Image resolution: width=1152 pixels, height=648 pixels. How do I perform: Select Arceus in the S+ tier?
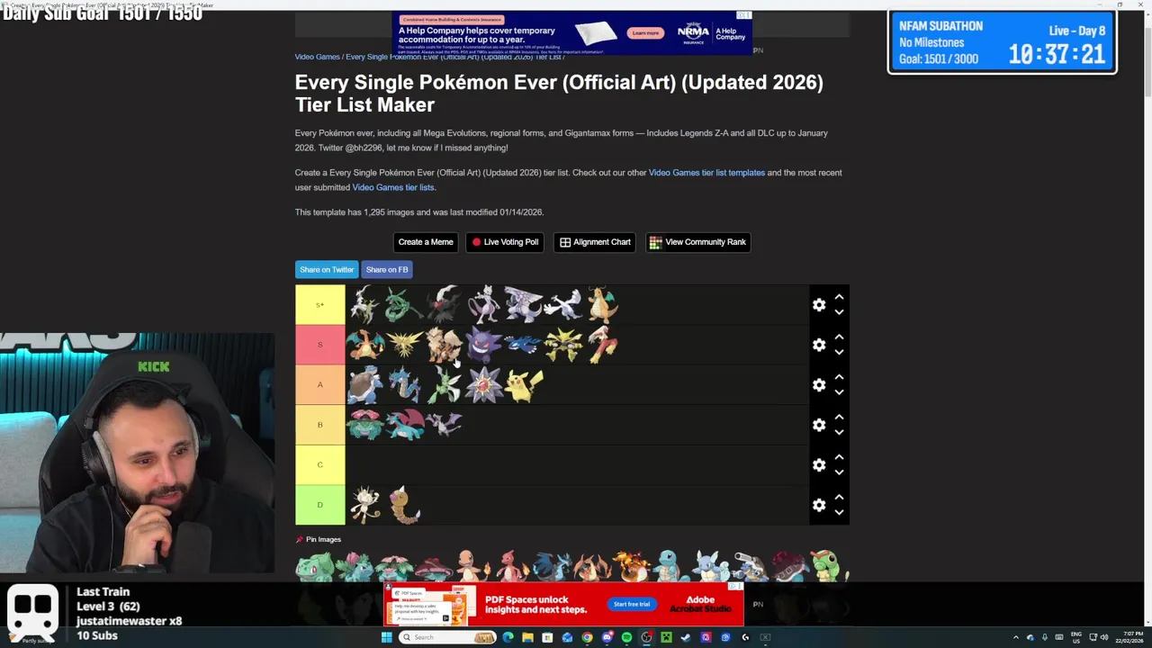click(x=364, y=305)
